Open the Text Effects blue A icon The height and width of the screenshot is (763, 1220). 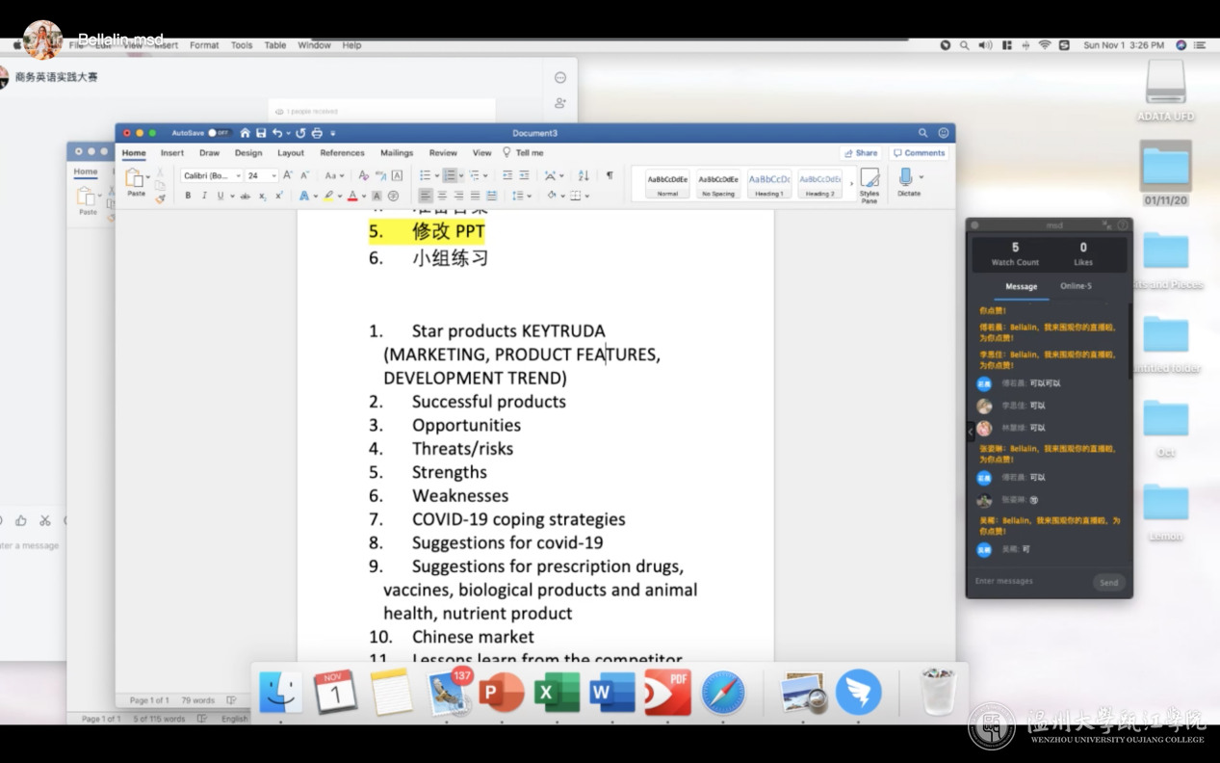coord(304,196)
